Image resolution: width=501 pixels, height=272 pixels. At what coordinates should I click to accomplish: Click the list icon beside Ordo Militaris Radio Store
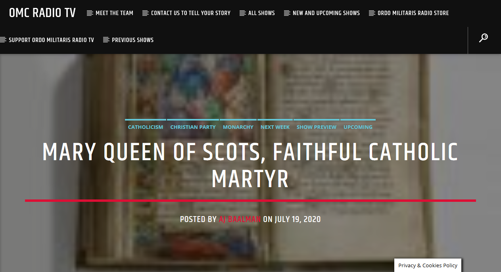click(372, 13)
